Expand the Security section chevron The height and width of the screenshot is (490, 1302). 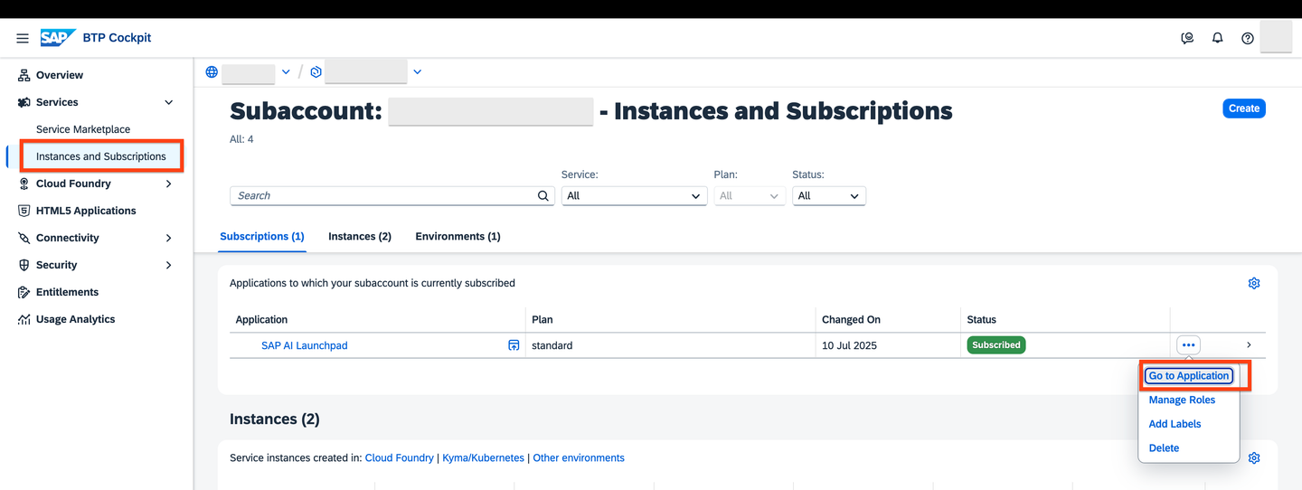click(168, 265)
